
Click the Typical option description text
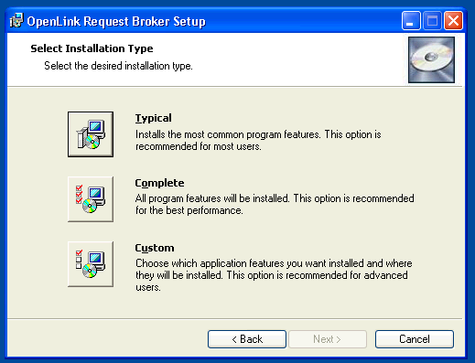[x=258, y=140]
